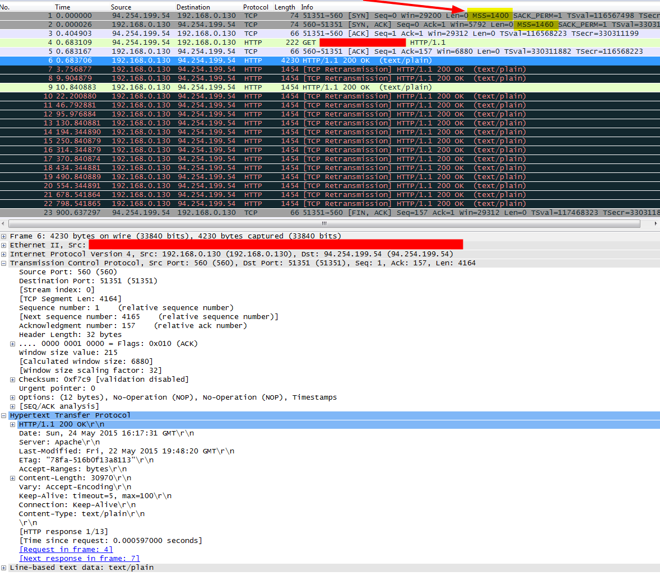Expand the TCP Options 12 bytes entry
This screenshot has width=660, height=576.
[13, 397]
